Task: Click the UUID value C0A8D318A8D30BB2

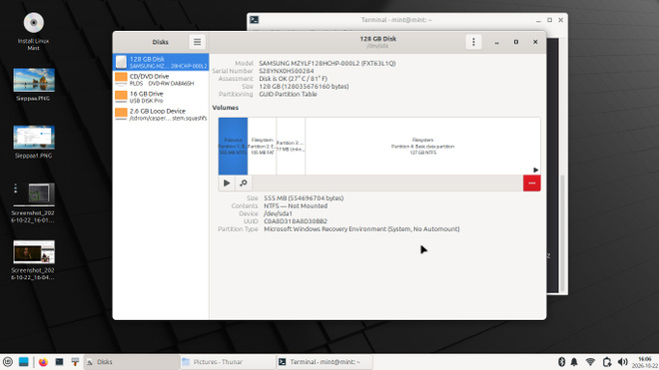Action: (296, 221)
